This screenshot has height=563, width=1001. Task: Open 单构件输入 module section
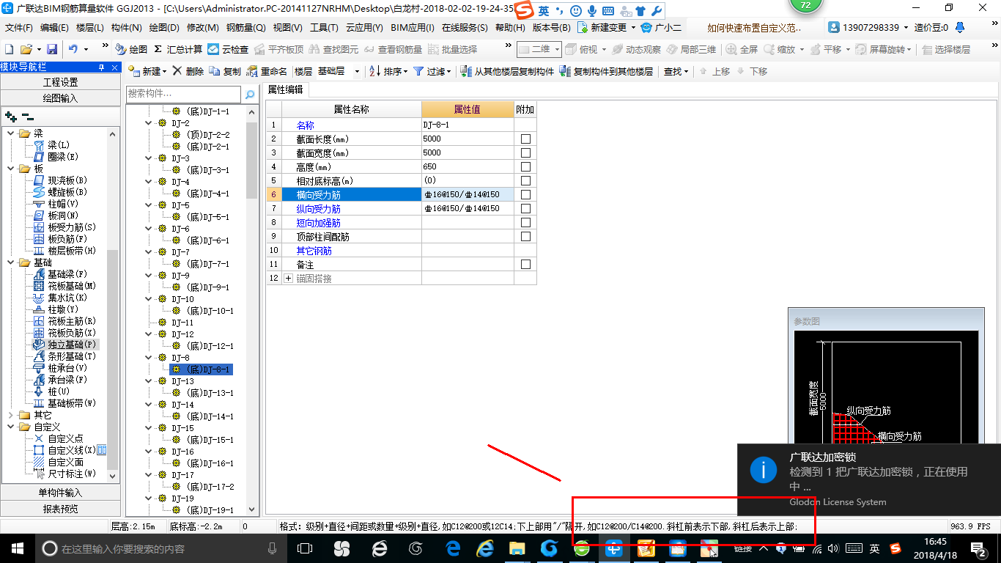click(60, 493)
